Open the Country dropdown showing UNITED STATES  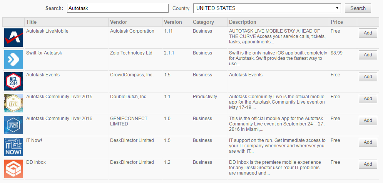(x=267, y=8)
